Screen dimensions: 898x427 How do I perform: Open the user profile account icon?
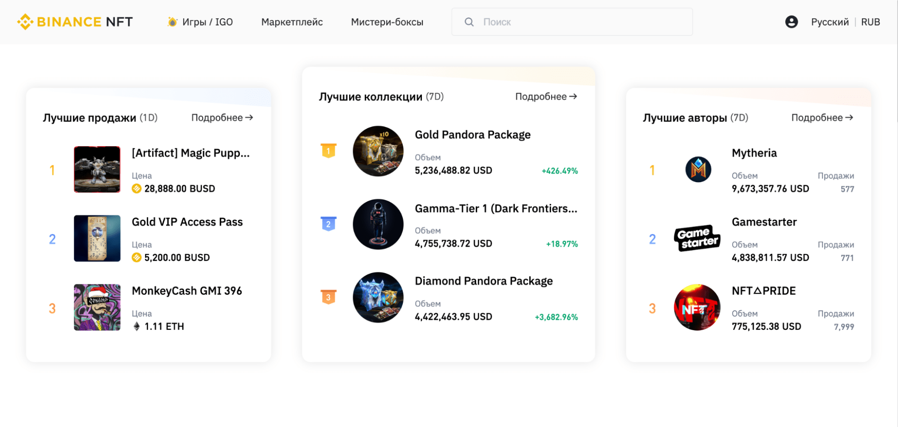tap(791, 21)
